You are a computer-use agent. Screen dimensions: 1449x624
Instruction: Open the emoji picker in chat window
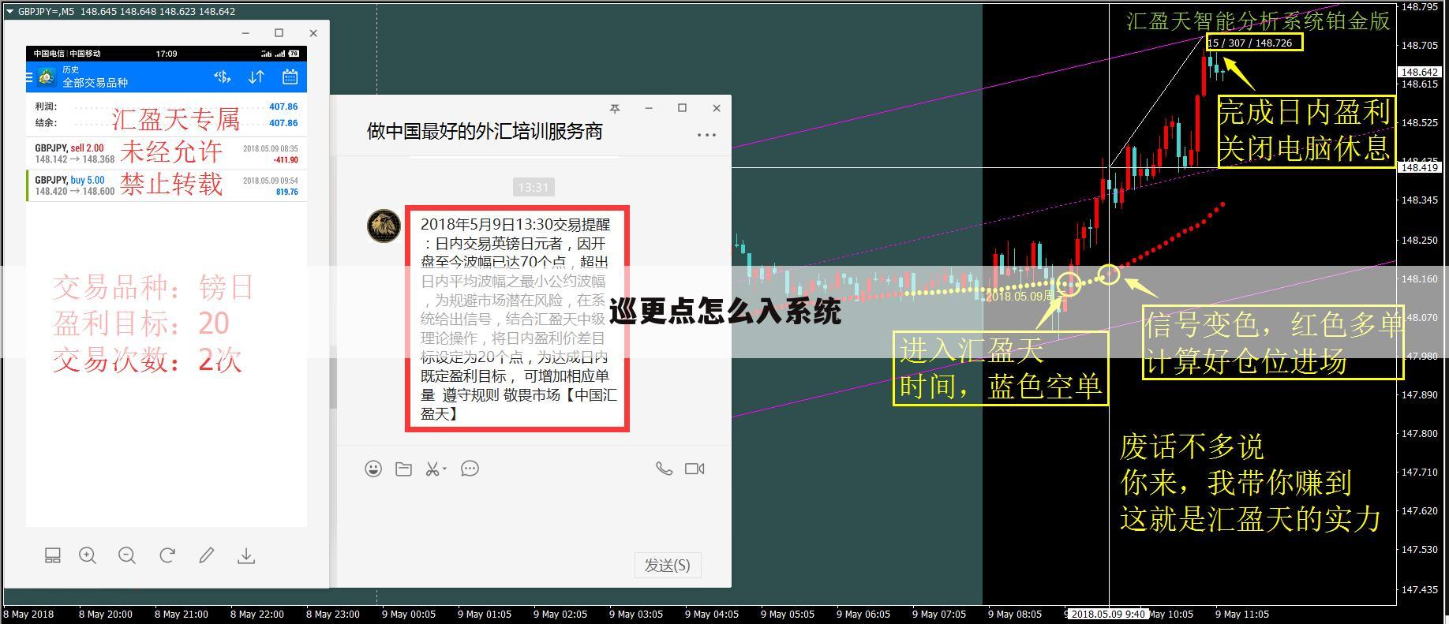pos(373,469)
